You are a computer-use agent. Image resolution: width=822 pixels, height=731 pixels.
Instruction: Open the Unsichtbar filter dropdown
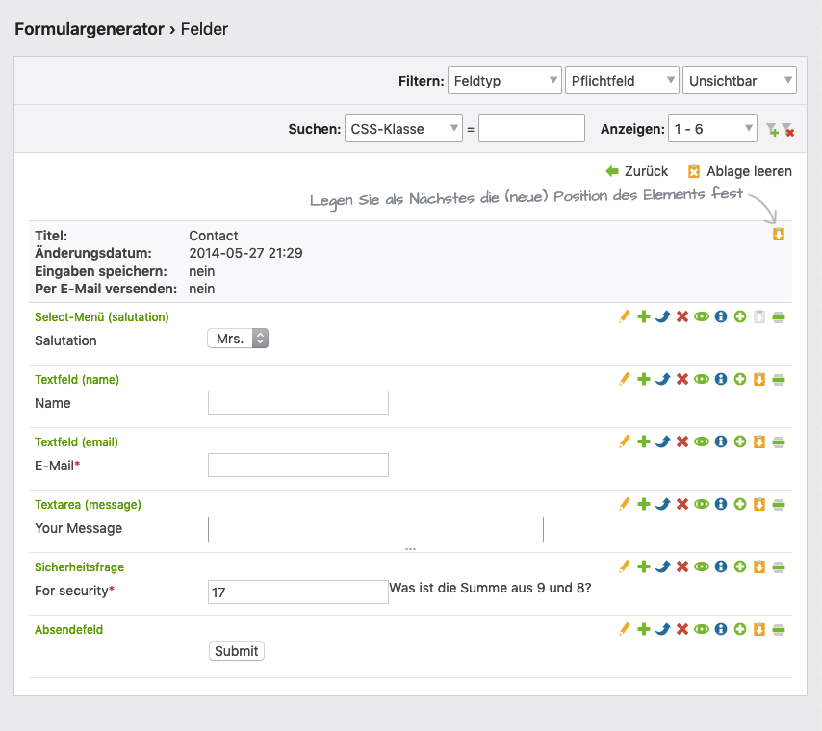(x=739, y=81)
